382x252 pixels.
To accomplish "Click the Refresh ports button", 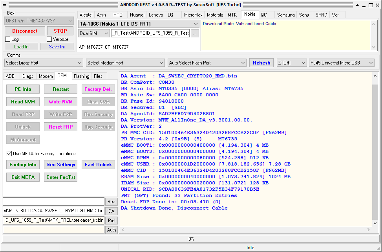I will click(x=261, y=63).
